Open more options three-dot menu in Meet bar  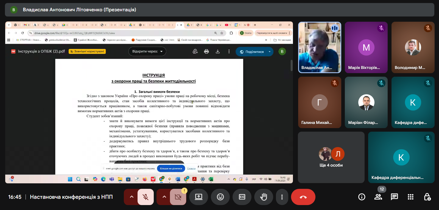tap(282, 197)
